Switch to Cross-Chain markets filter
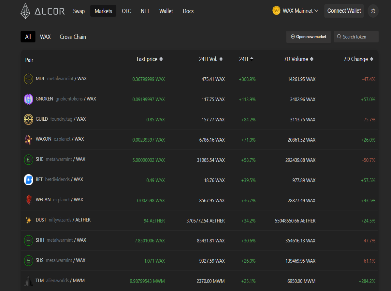391x291 pixels. 73,37
